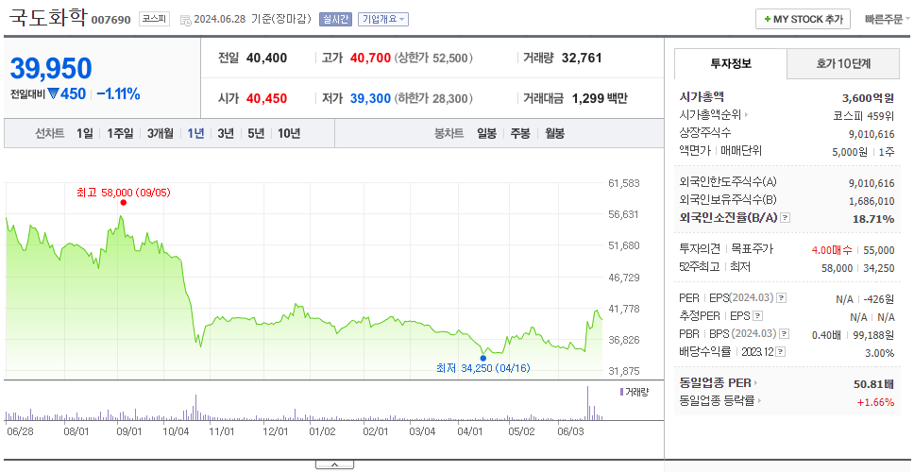The height and width of the screenshot is (472, 914).
Task: Select the 5년 line chart period
Action: click(x=256, y=133)
